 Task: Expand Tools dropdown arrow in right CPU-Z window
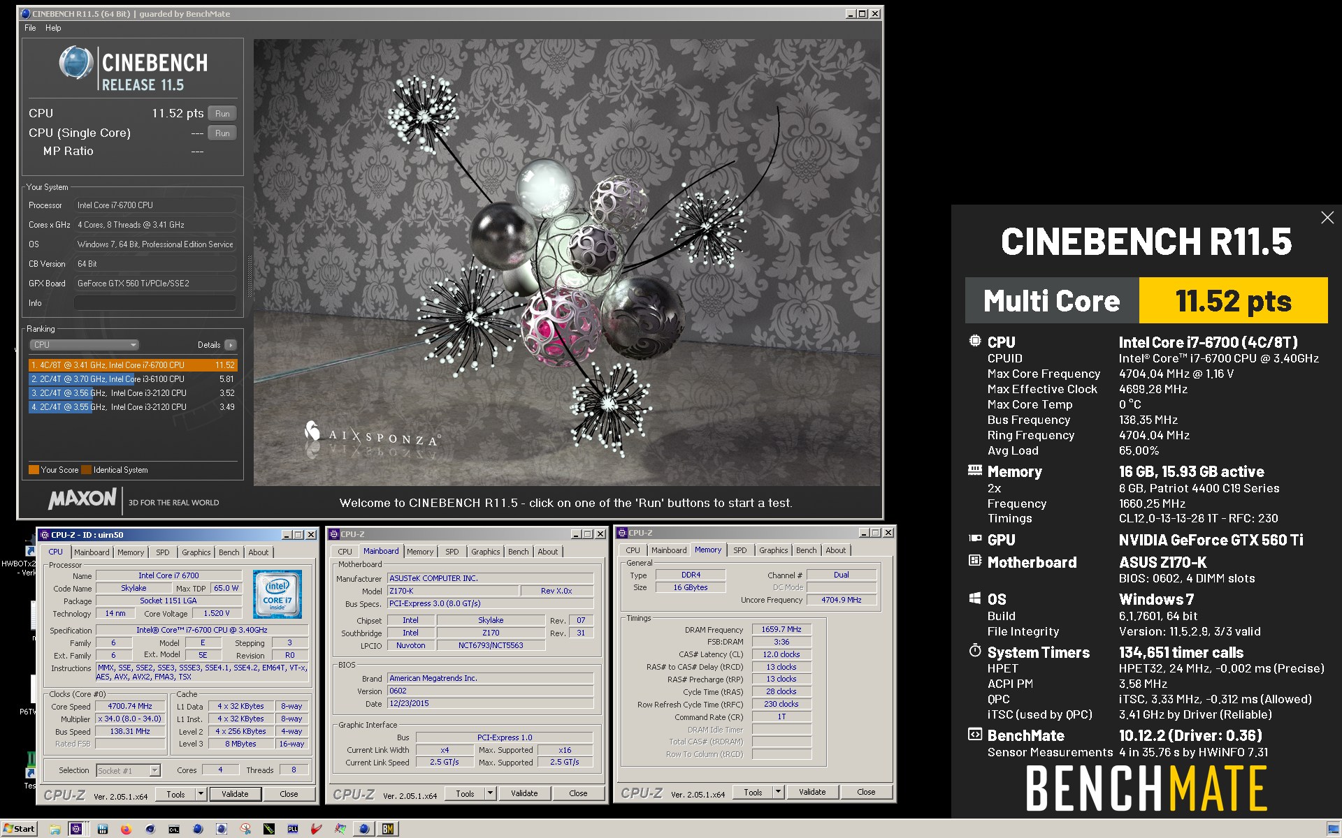click(778, 792)
